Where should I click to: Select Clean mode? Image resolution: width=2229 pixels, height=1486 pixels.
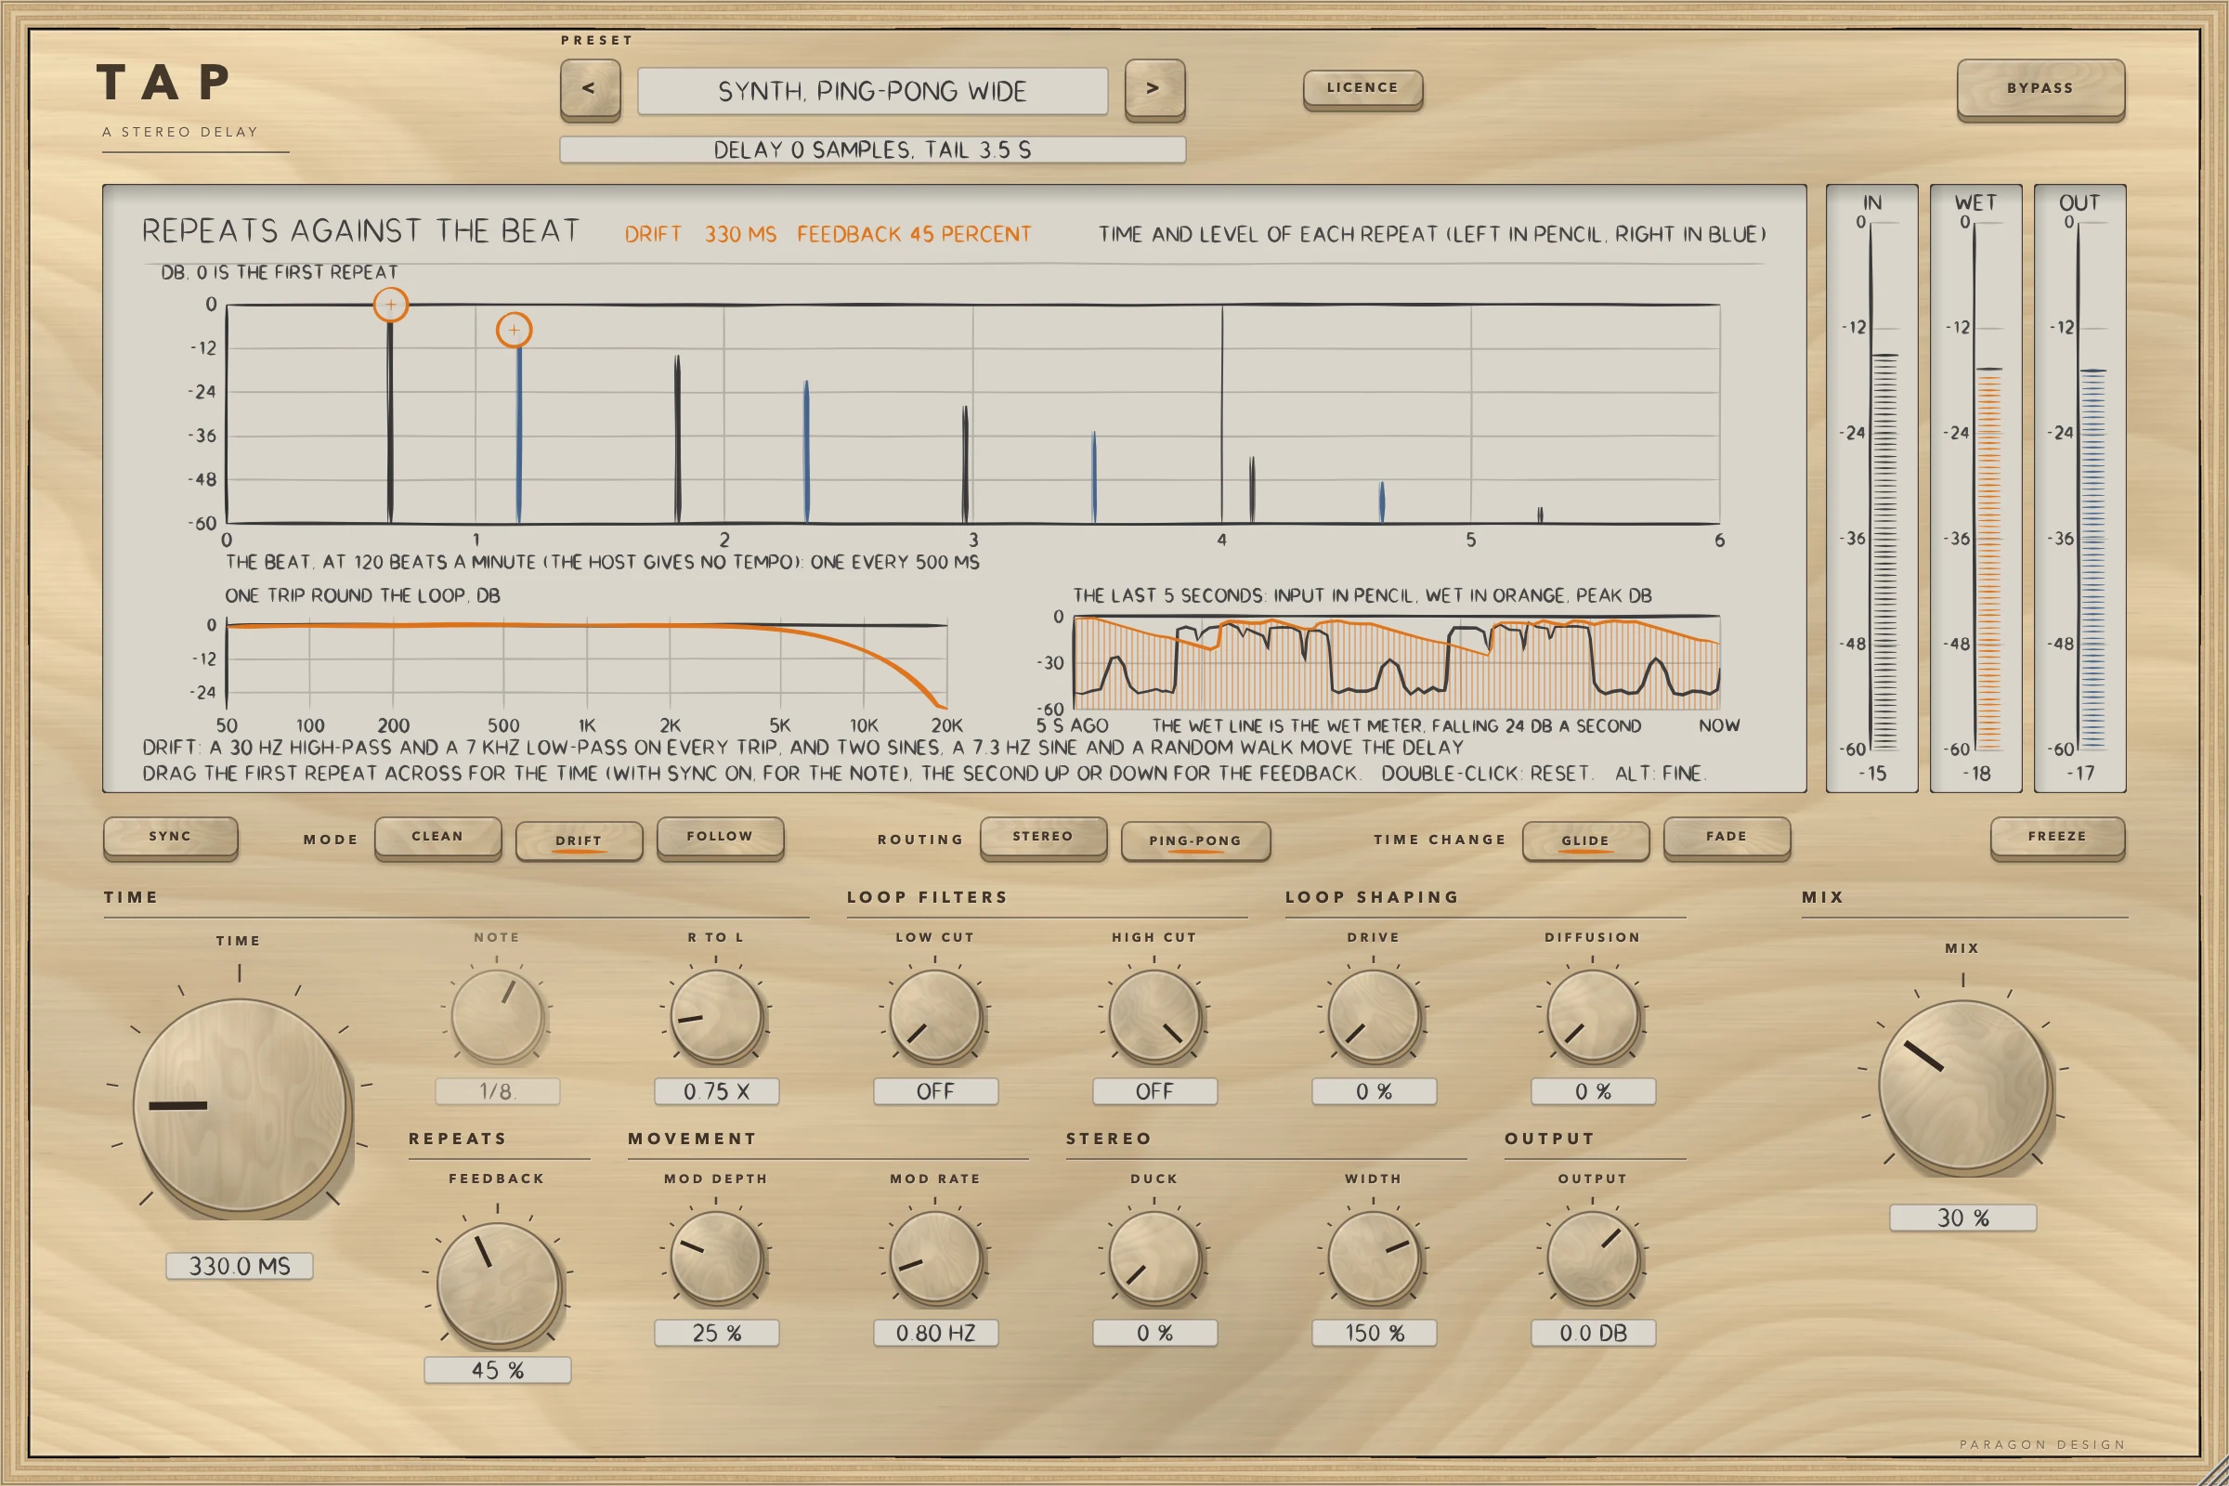point(437,838)
